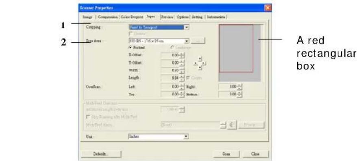Click the OverScan label
Viewport: 357px width, 161px height.
click(94, 87)
